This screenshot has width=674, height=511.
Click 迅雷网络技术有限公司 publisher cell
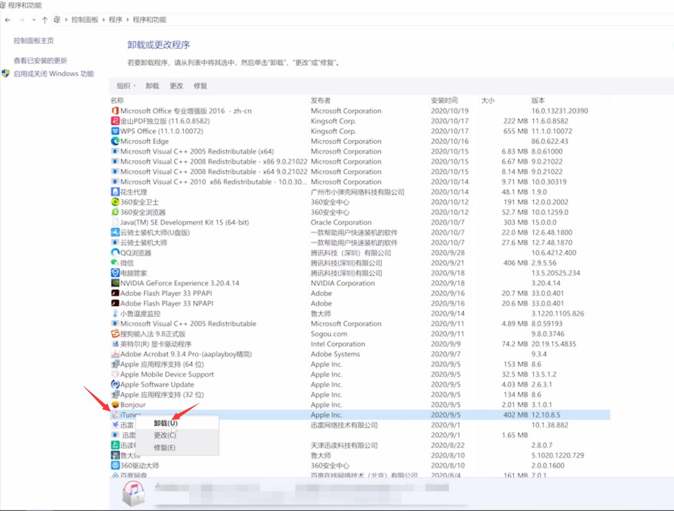tap(344, 425)
